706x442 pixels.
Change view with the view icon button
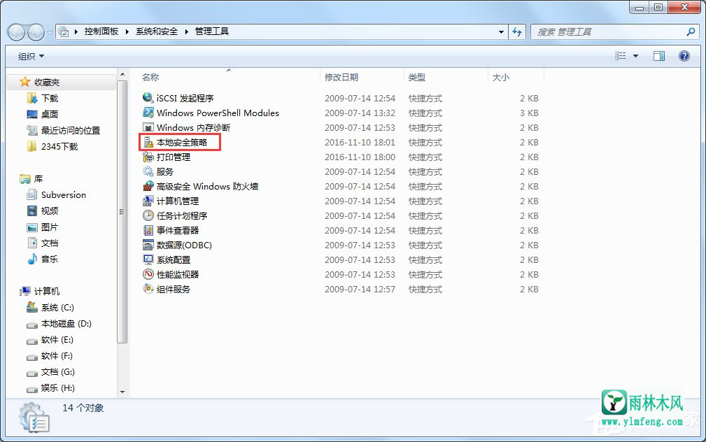pyautogui.click(x=621, y=56)
